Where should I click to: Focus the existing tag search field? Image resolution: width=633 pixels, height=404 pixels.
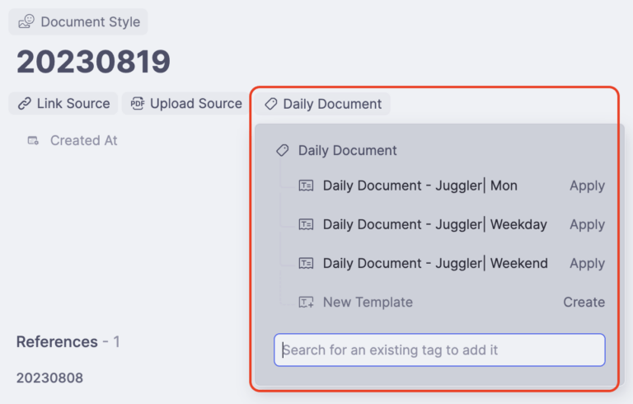439,350
